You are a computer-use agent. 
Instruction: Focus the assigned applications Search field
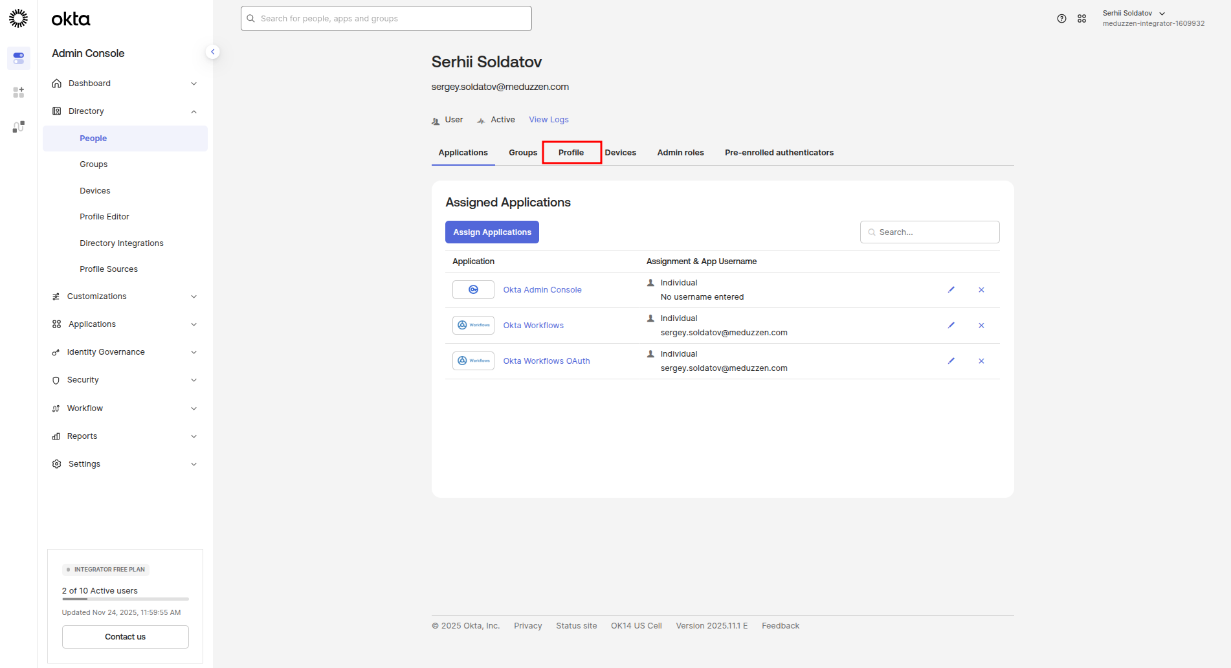pyautogui.click(x=930, y=232)
